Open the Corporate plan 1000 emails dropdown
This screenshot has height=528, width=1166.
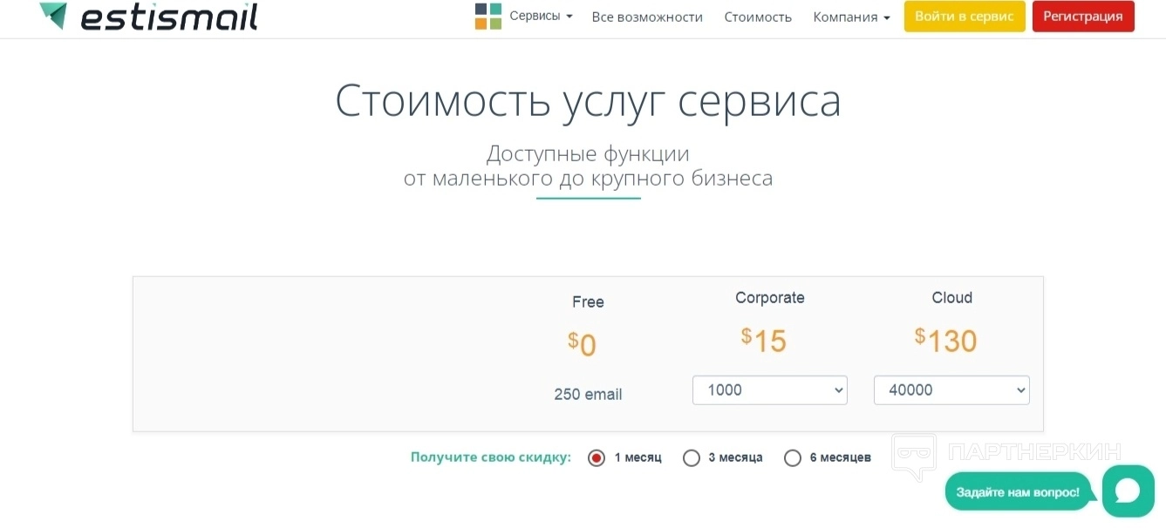point(769,390)
